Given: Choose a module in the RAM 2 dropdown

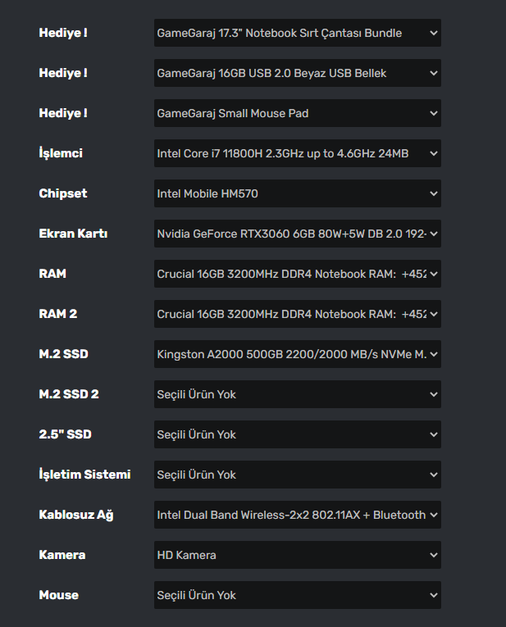Looking at the screenshot, I should click(x=297, y=314).
